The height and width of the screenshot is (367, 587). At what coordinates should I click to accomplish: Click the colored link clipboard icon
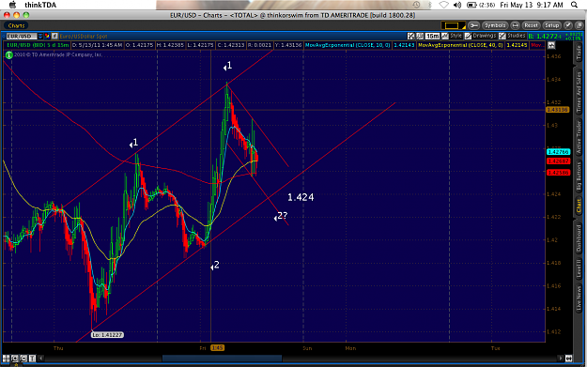pos(47,37)
